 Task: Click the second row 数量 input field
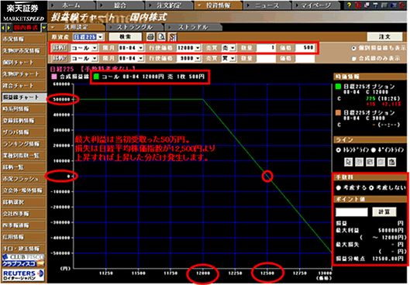coord(266,58)
